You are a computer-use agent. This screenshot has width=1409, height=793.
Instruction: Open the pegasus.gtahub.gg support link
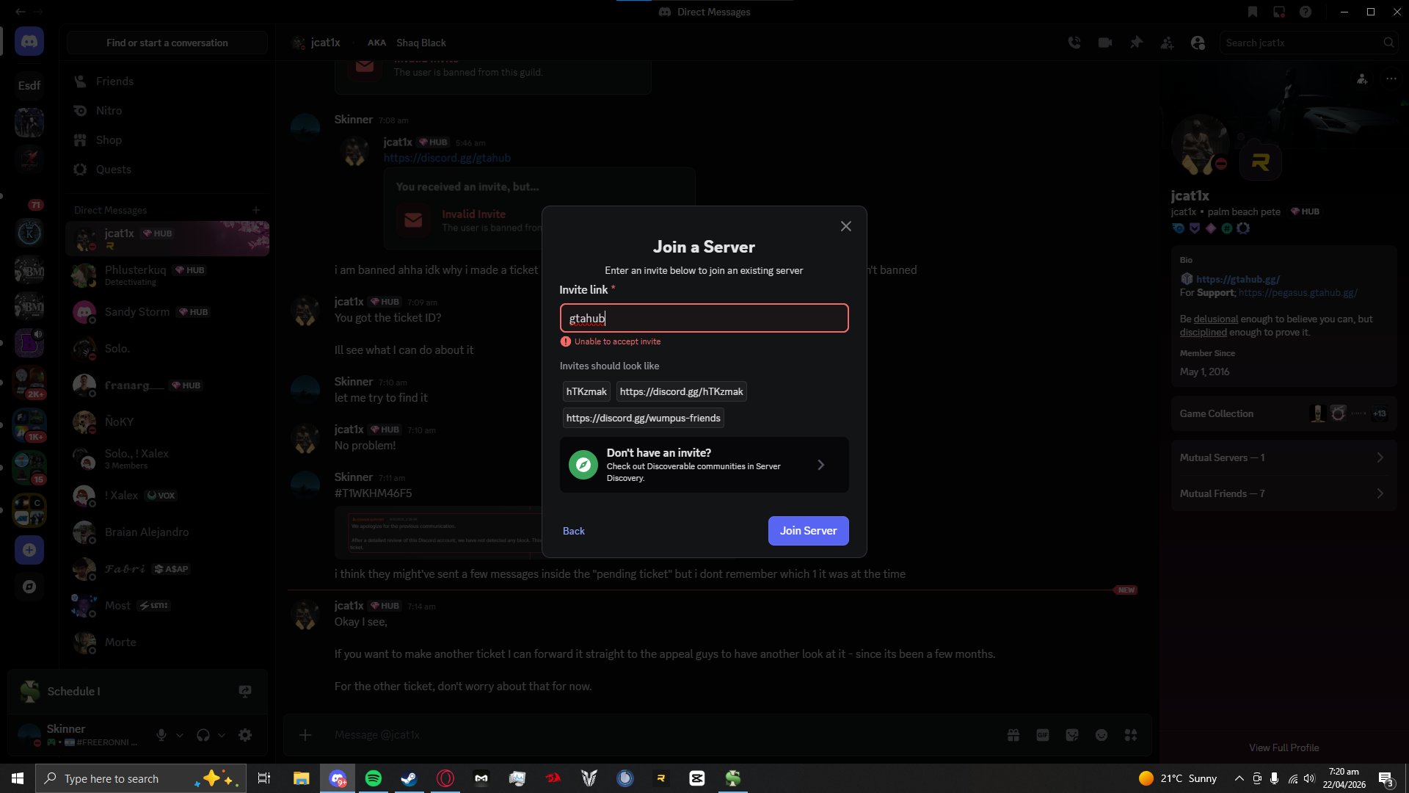coord(1298,292)
